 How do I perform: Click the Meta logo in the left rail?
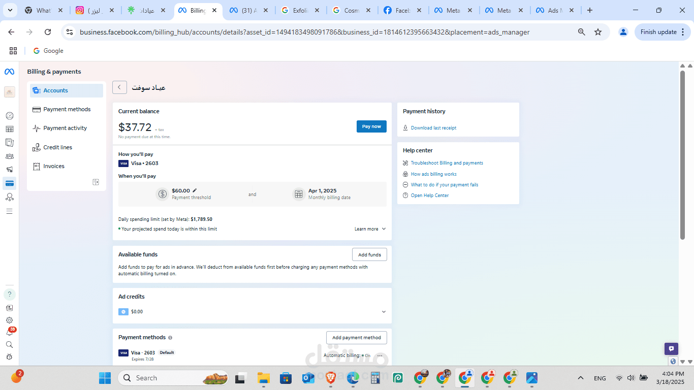coord(9,72)
